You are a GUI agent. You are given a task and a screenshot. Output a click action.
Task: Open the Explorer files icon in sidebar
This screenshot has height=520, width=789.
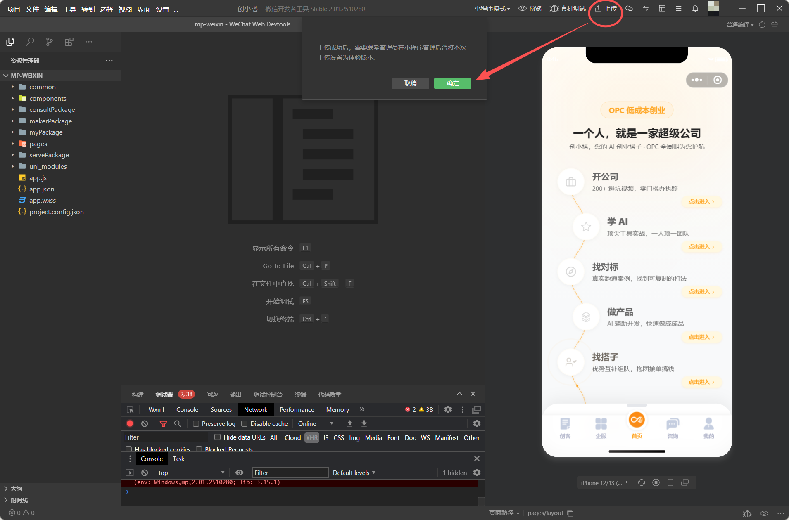click(x=10, y=42)
